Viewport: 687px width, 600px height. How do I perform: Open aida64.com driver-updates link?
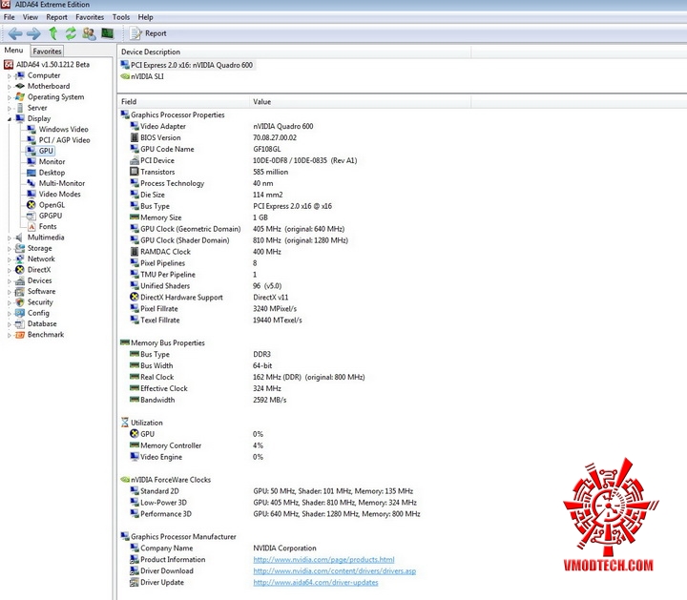[x=316, y=582]
